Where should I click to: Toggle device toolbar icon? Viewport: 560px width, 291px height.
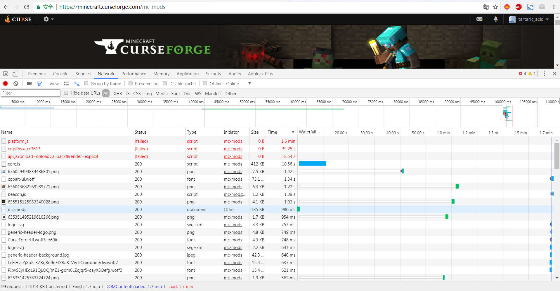coord(15,74)
